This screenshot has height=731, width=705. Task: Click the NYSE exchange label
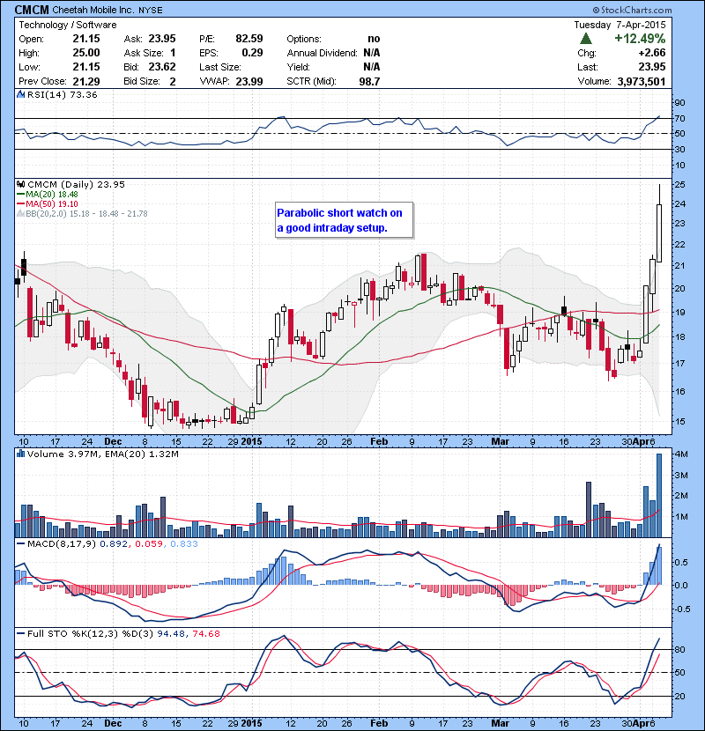click(150, 11)
